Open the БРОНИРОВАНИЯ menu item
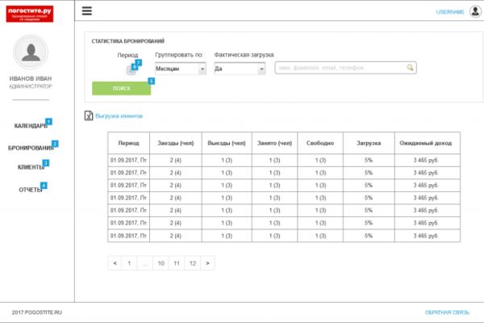484x323 pixels. point(31,148)
